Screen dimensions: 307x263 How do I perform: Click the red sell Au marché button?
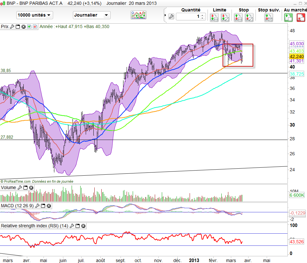(x=300, y=18)
